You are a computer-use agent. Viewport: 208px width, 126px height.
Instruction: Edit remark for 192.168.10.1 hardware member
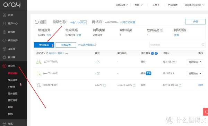(x=98, y=62)
